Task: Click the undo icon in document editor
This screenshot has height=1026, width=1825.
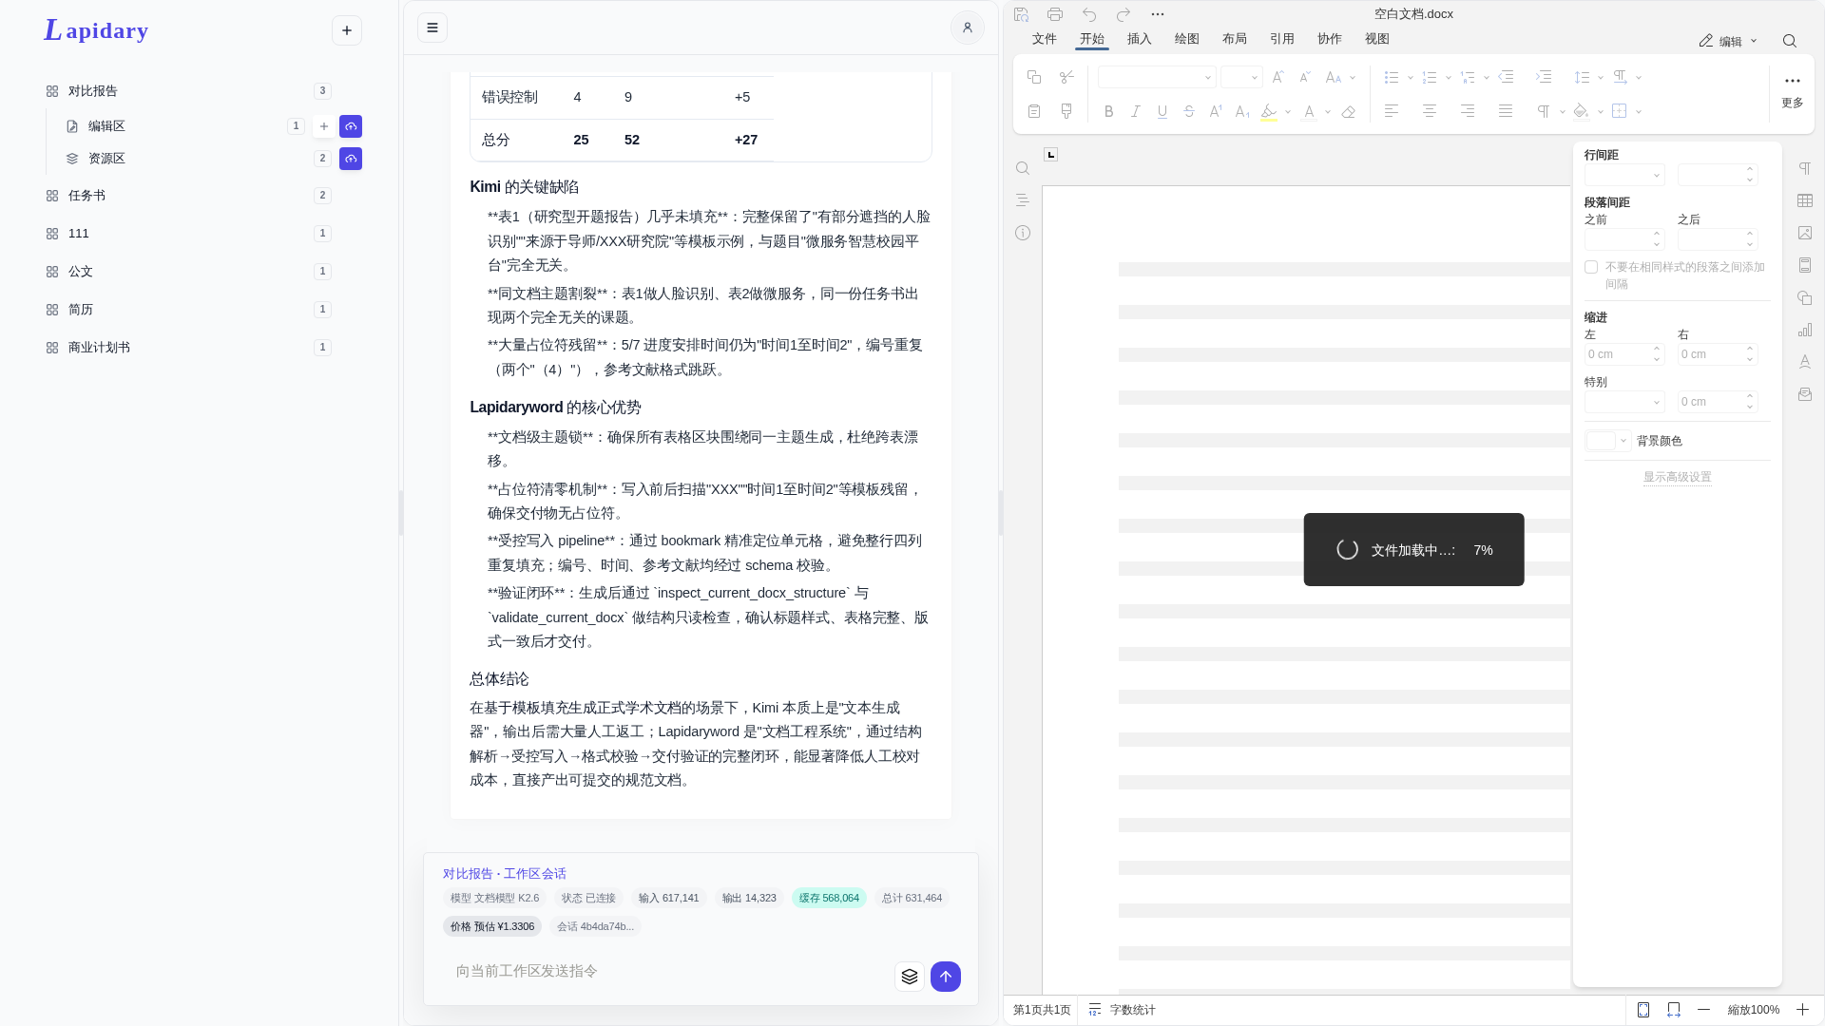Action: [1089, 14]
